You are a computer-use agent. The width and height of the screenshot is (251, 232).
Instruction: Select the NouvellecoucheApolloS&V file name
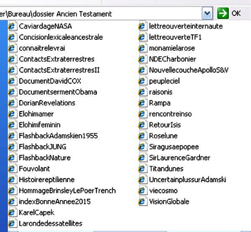coord(189,70)
